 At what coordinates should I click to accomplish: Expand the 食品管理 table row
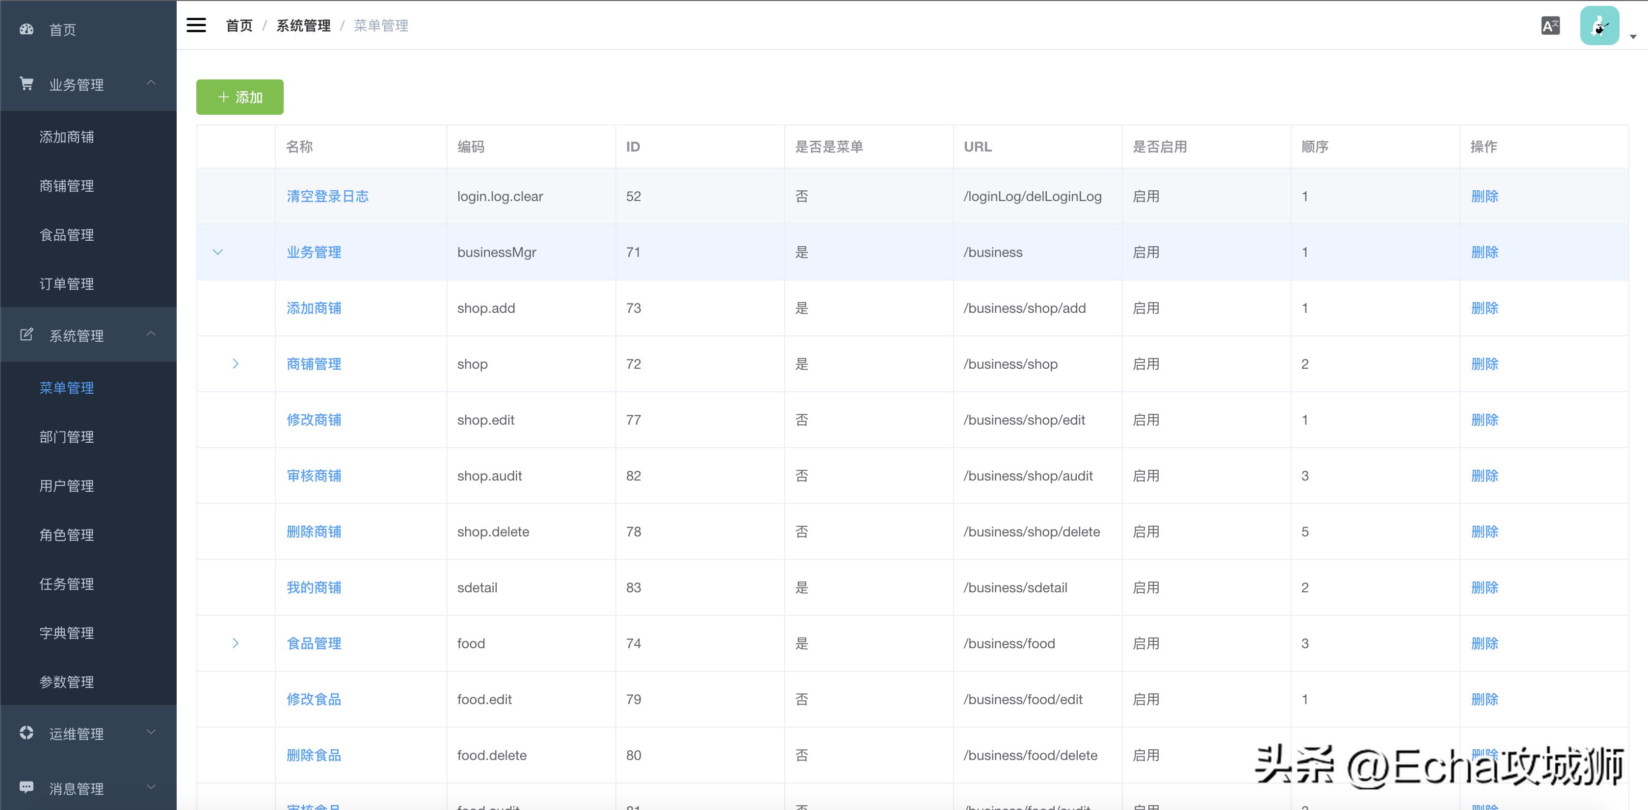pyautogui.click(x=236, y=643)
